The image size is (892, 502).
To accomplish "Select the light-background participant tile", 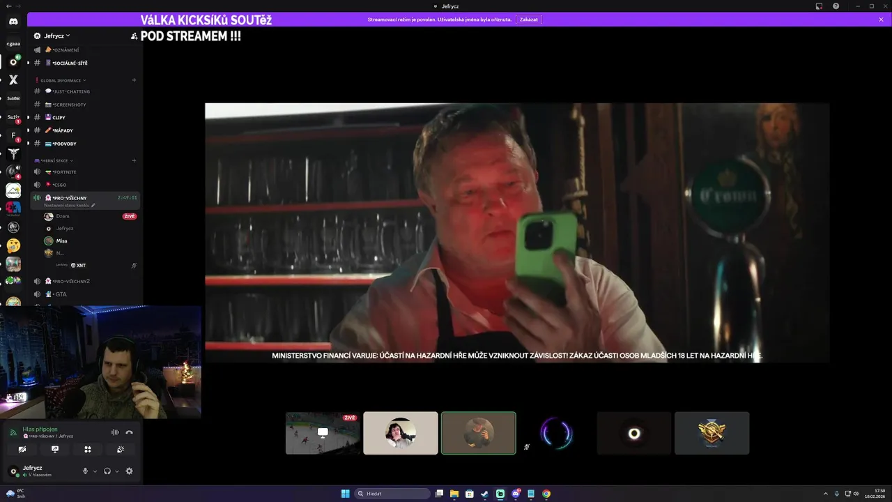I will [x=401, y=433].
